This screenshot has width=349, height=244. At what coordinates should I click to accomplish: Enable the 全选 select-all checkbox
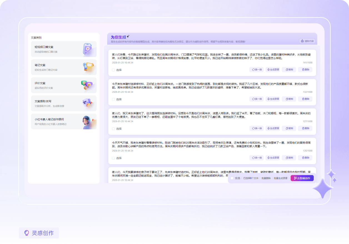pos(232,178)
